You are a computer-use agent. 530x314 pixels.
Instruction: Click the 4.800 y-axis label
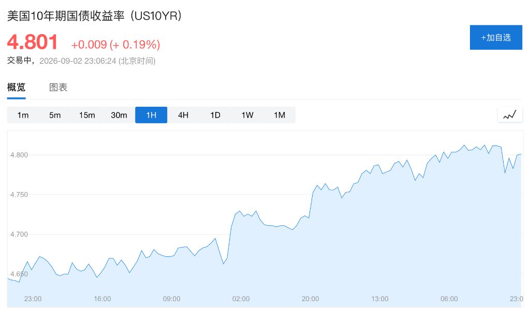pos(19,155)
